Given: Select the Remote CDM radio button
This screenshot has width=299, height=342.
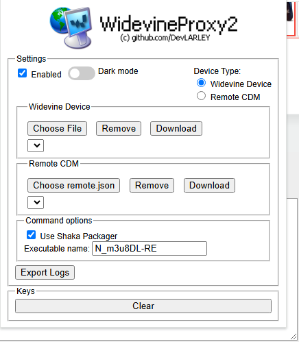Looking at the screenshot, I should tap(201, 96).
